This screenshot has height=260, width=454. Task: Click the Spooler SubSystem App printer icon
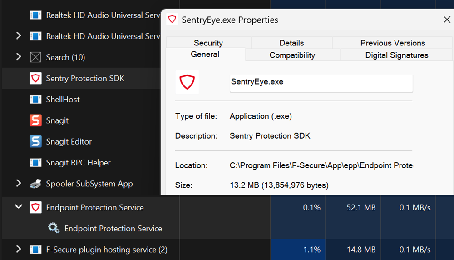point(35,184)
